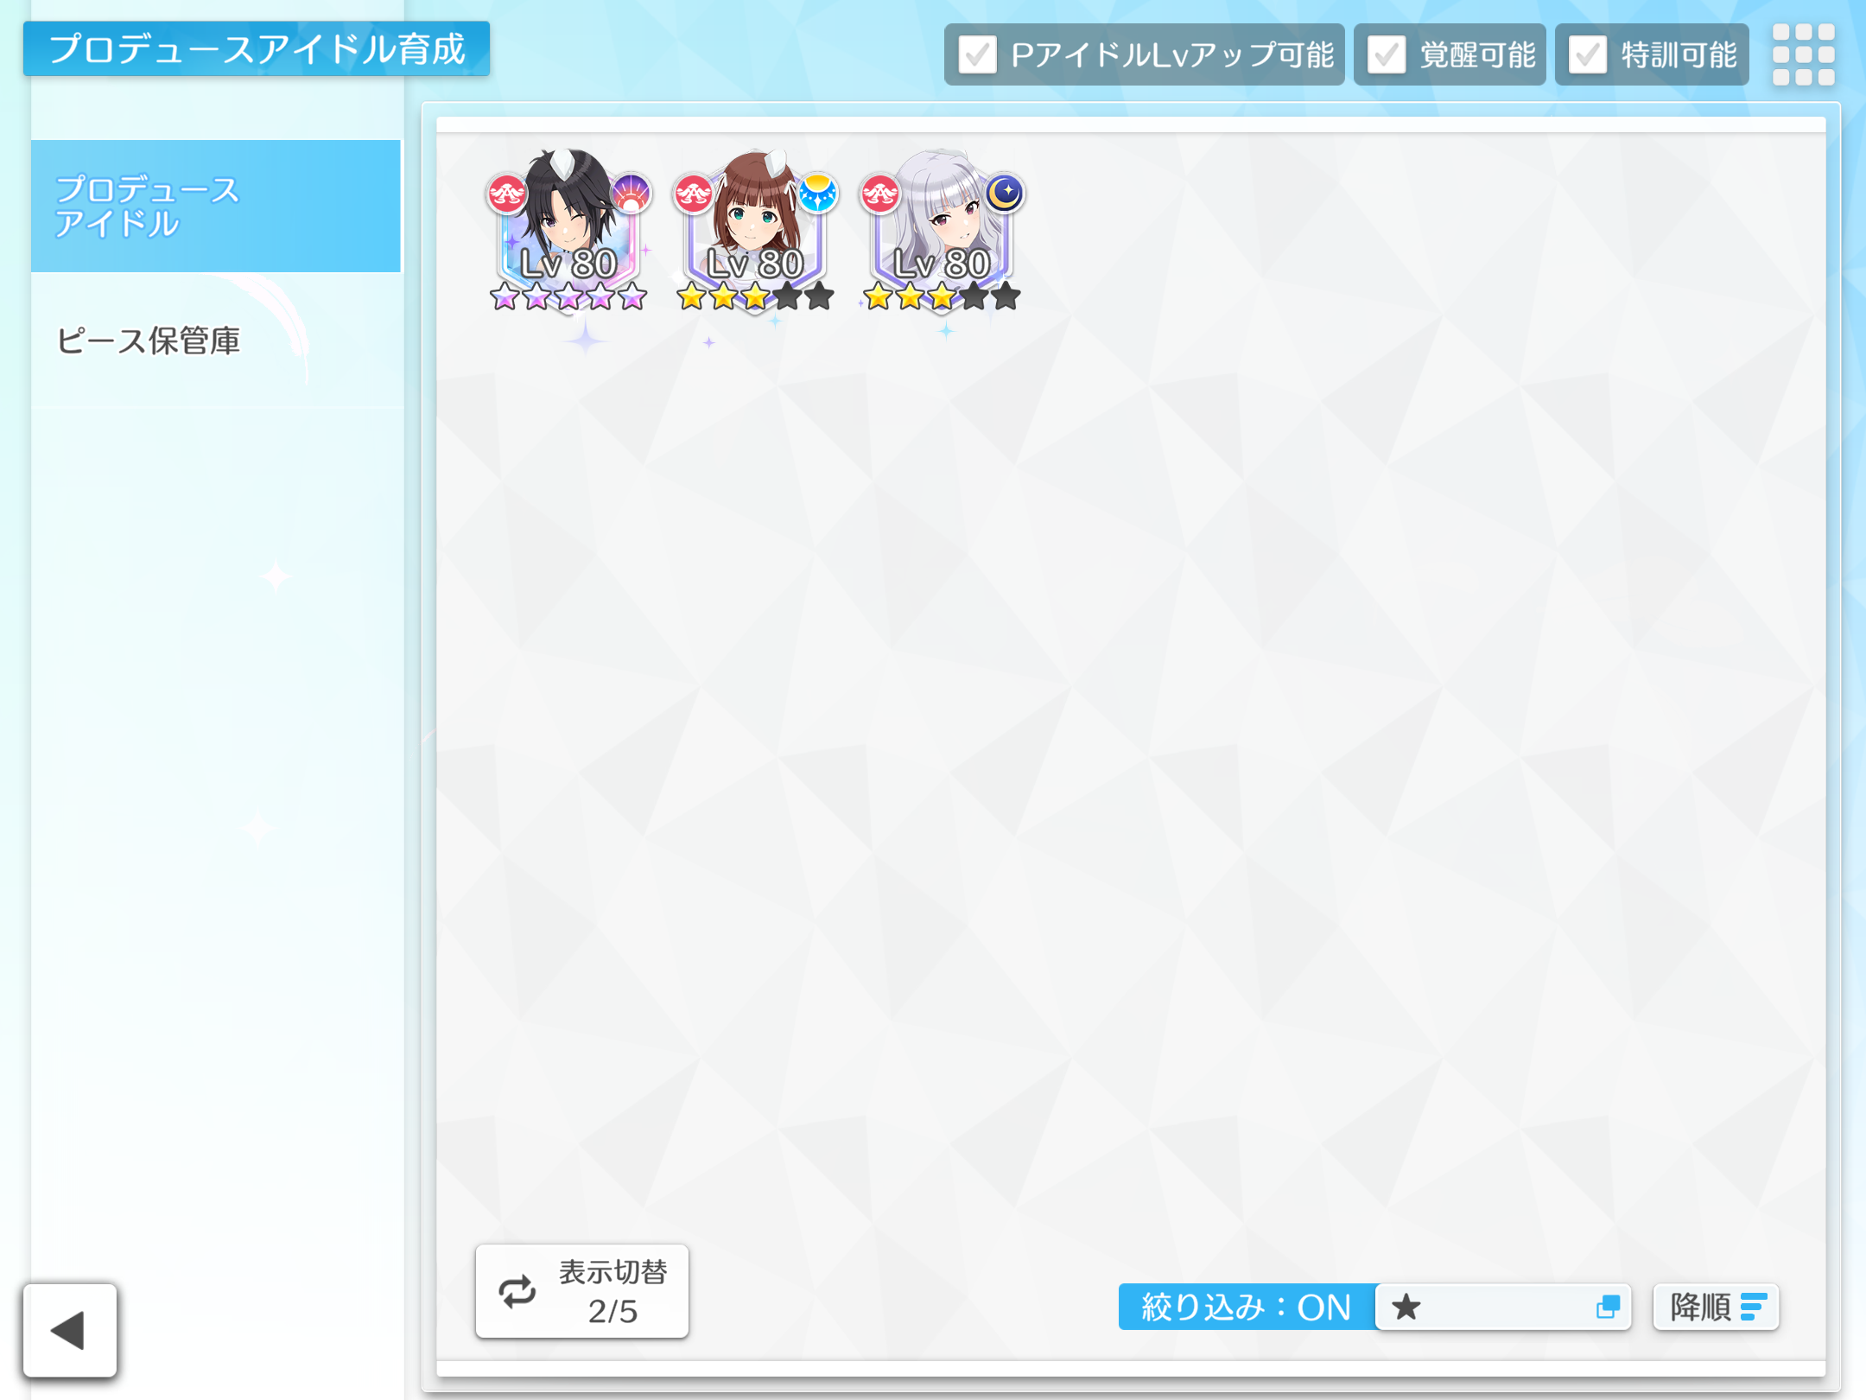This screenshot has height=1400, width=1866.
Task: Click the moon badge on silver-haired idol
Action: [1004, 193]
